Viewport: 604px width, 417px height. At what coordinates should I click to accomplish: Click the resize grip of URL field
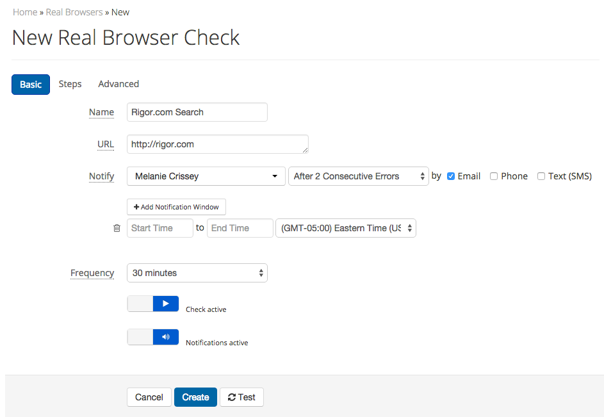click(x=305, y=151)
